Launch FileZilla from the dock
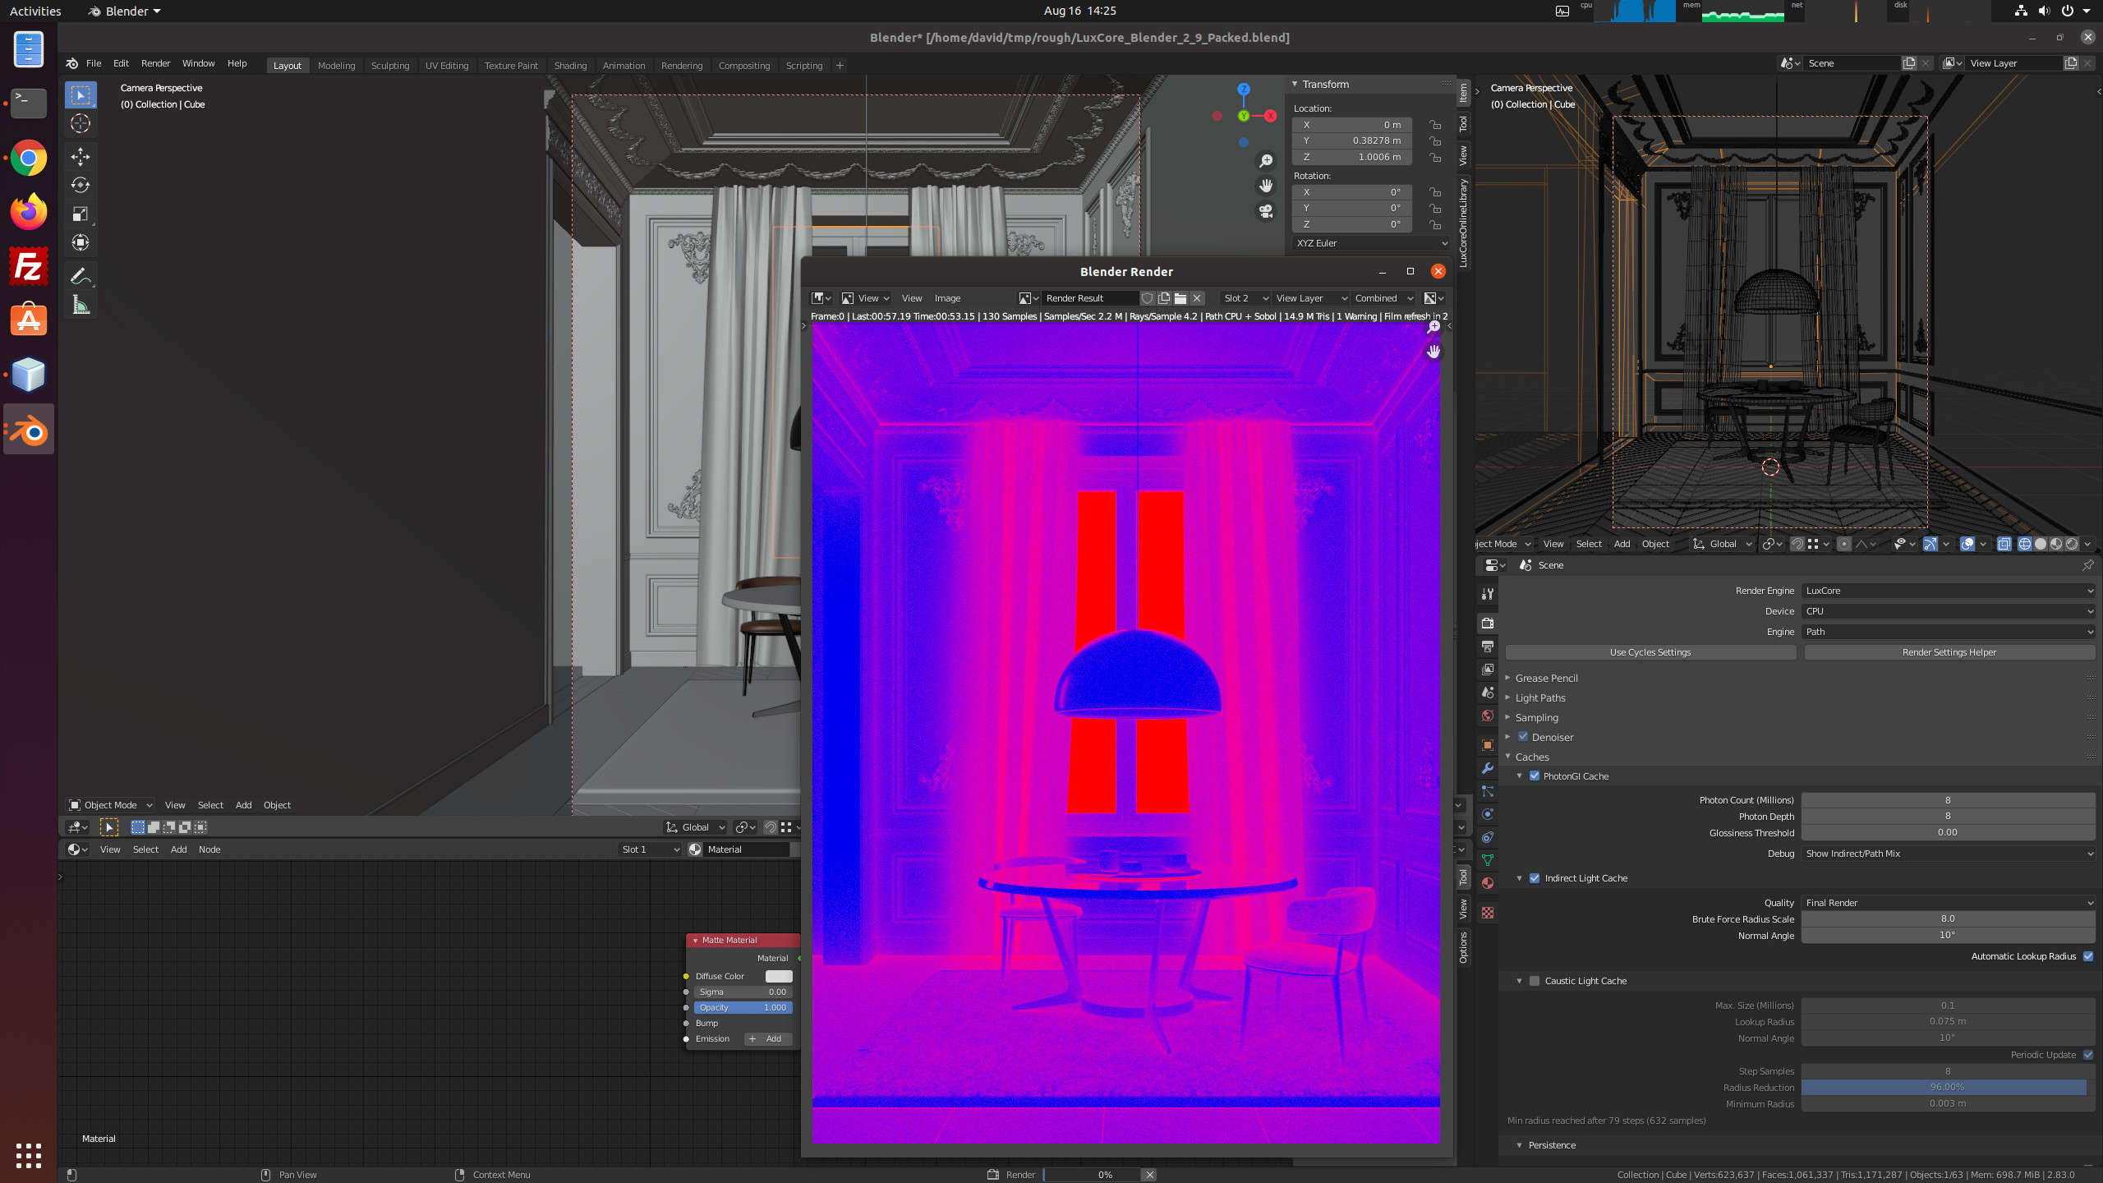2103x1183 pixels. (29, 267)
